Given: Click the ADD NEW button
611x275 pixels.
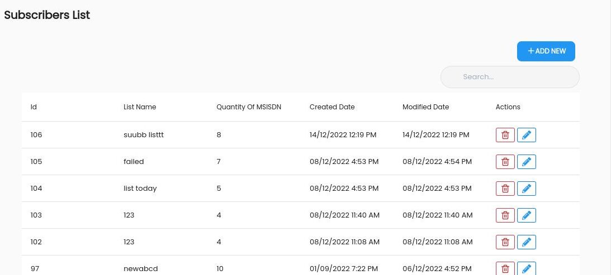Looking at the screenshot, I should [x=546, y=51].
